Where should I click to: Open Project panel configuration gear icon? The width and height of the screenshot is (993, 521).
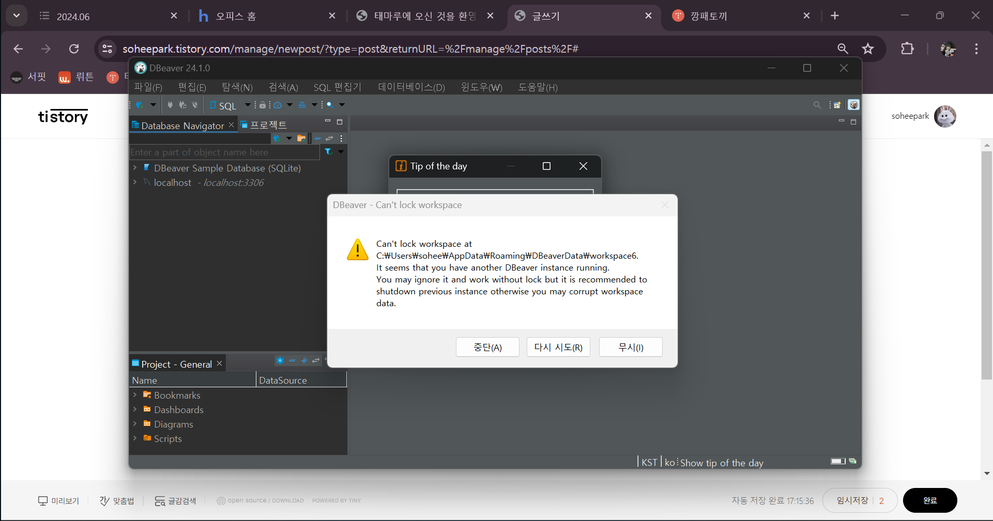[280, 360]
